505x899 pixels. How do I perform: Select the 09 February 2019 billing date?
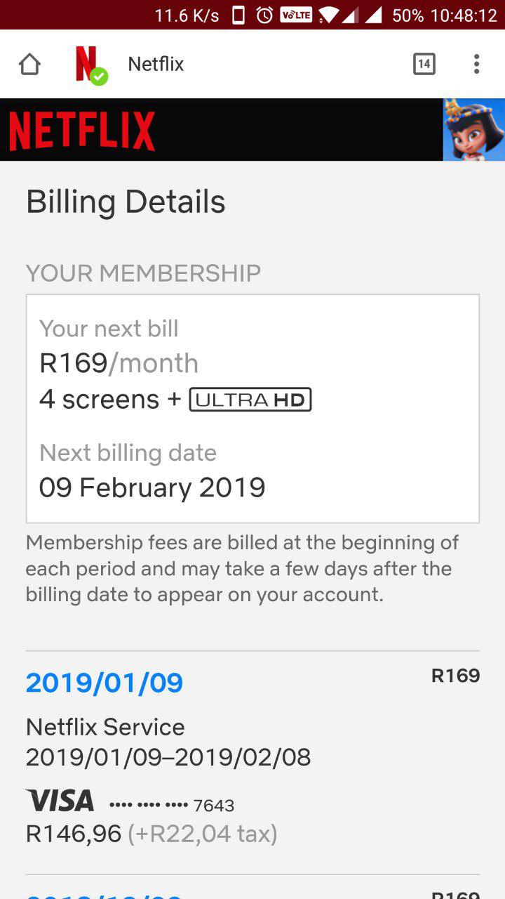click(152, 487)
